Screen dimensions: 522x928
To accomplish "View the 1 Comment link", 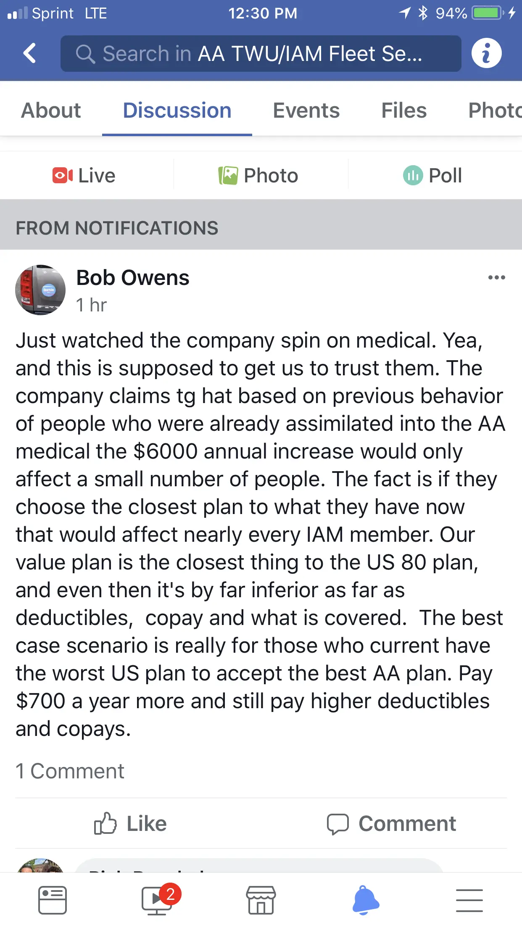I will pyautogui.click(x=70, y=771).
